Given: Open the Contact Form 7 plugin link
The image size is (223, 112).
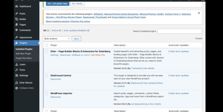Looking at the screenshot, I should 173,14.
